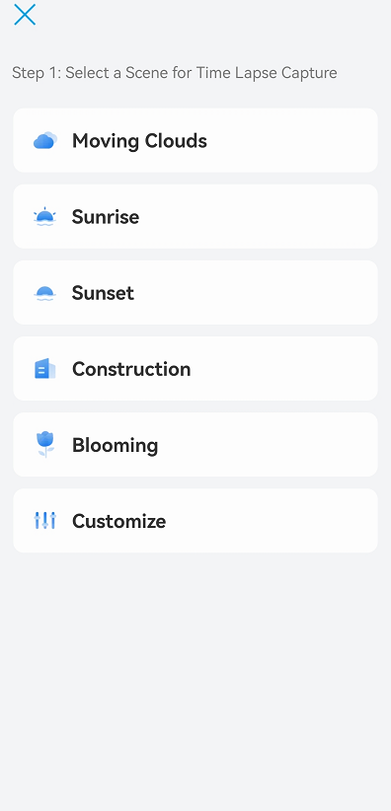Click the Sunset label text
The image size is (391, 811).
click(103, 293)
